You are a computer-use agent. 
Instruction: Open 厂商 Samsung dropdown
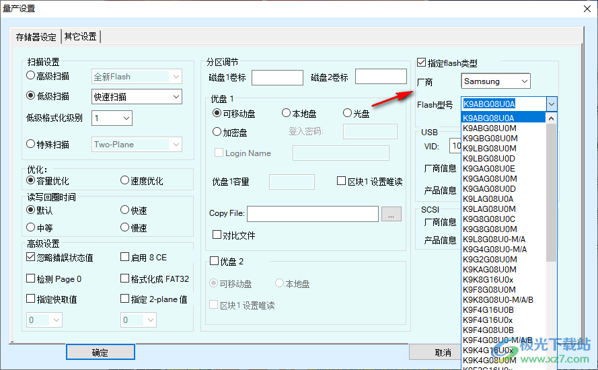pyautogui.click(x=495, y=81)
